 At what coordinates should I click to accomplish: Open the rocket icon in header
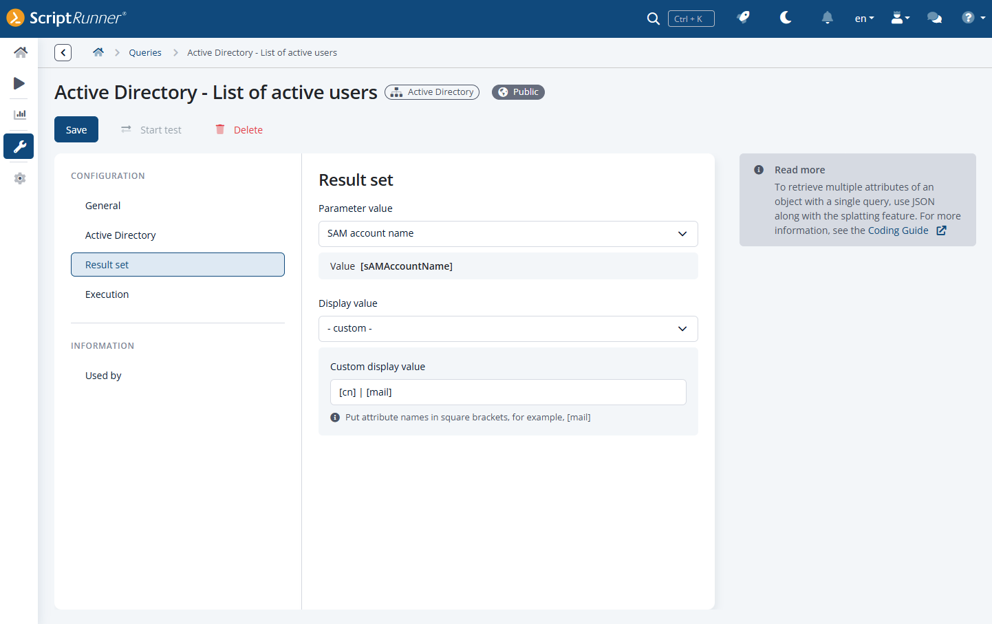tap(743, 18)
